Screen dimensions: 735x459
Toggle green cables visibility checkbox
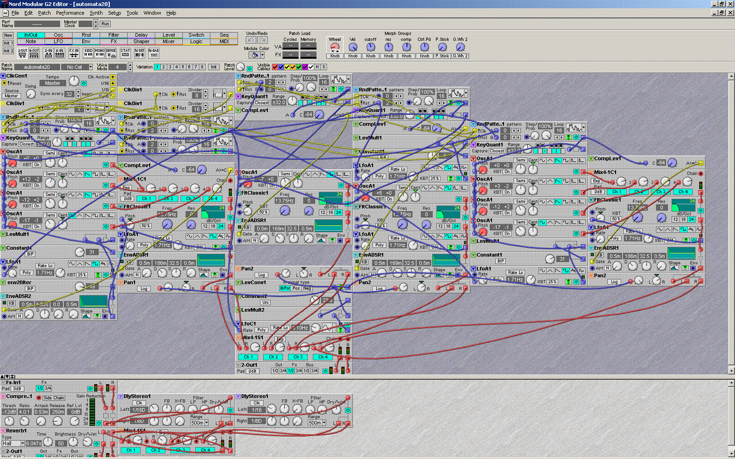(x=299, y=67)
